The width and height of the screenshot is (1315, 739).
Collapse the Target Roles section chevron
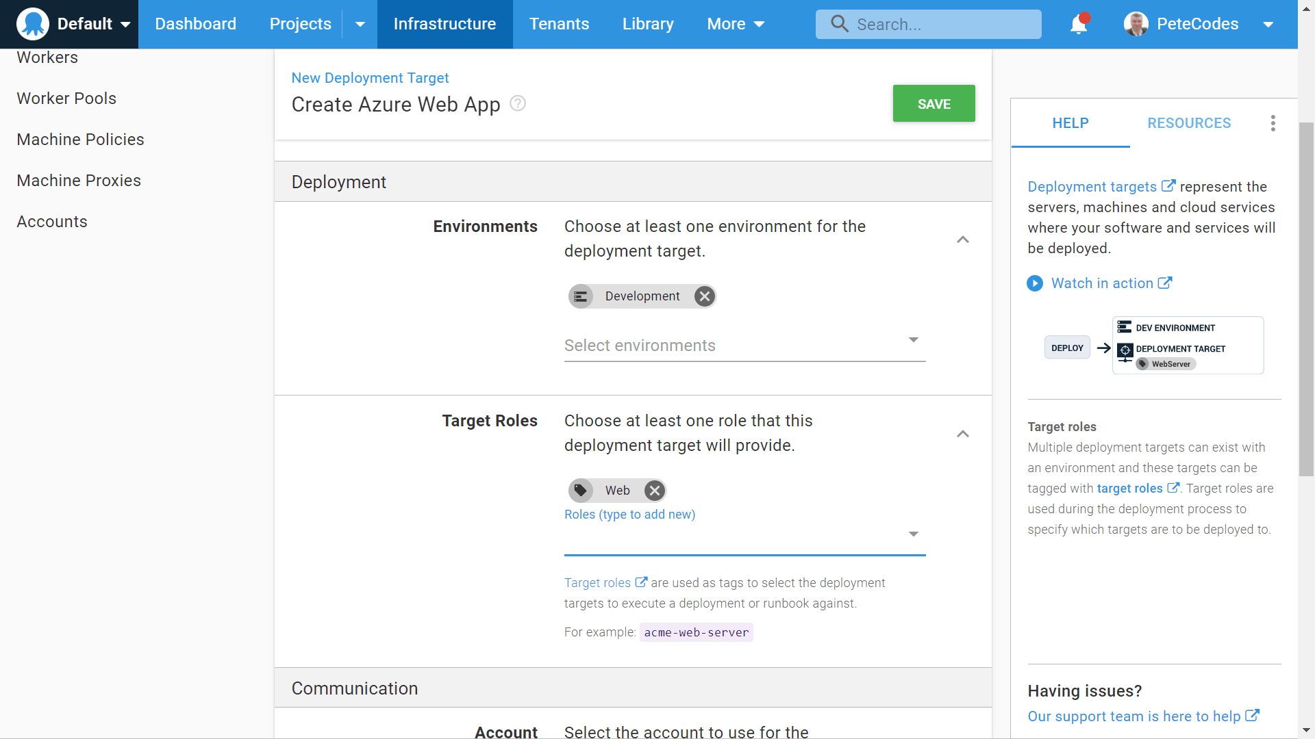coord(962,434)
